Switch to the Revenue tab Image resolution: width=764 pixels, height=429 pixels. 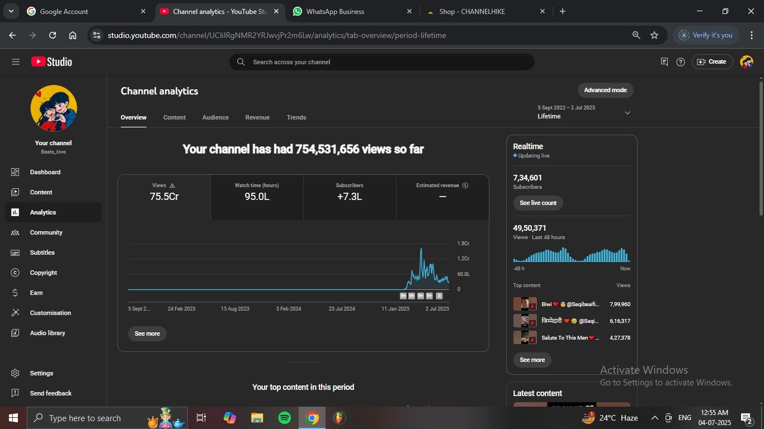tap(257, 117)
